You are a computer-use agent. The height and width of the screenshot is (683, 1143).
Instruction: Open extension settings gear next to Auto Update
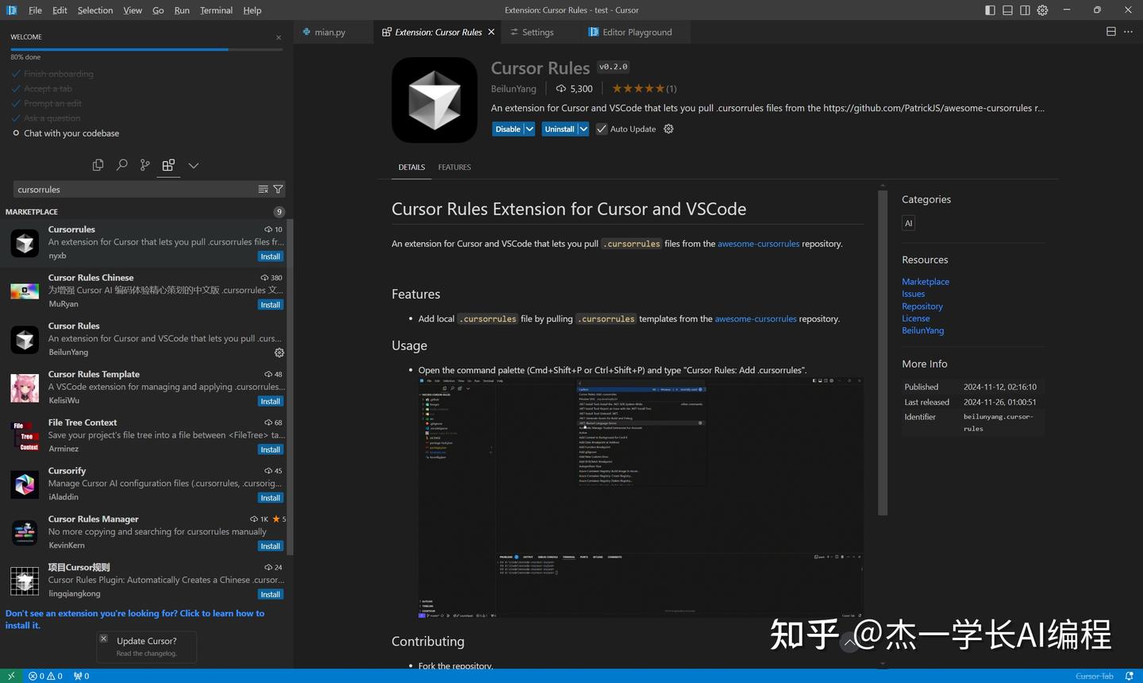point(668,129)
